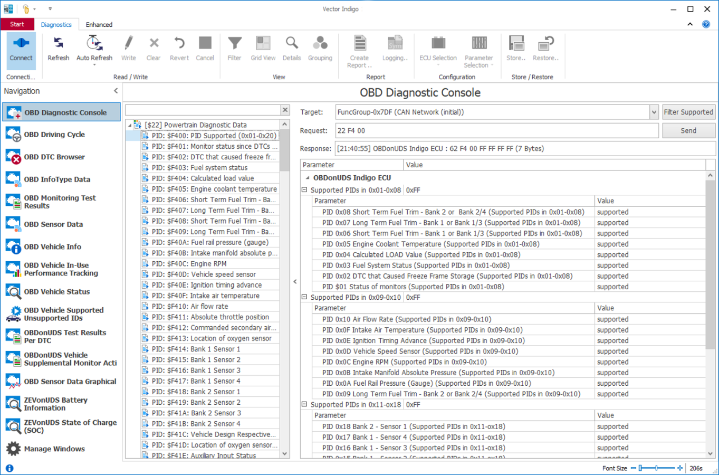Open ECU Selection configuration

(x=438, y=51)
